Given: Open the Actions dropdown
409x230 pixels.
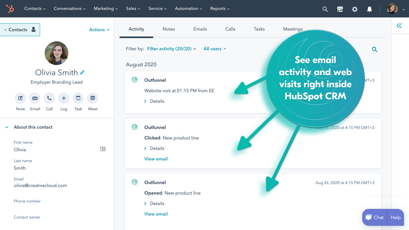Looking at the screenshot, I should point(99,30).
